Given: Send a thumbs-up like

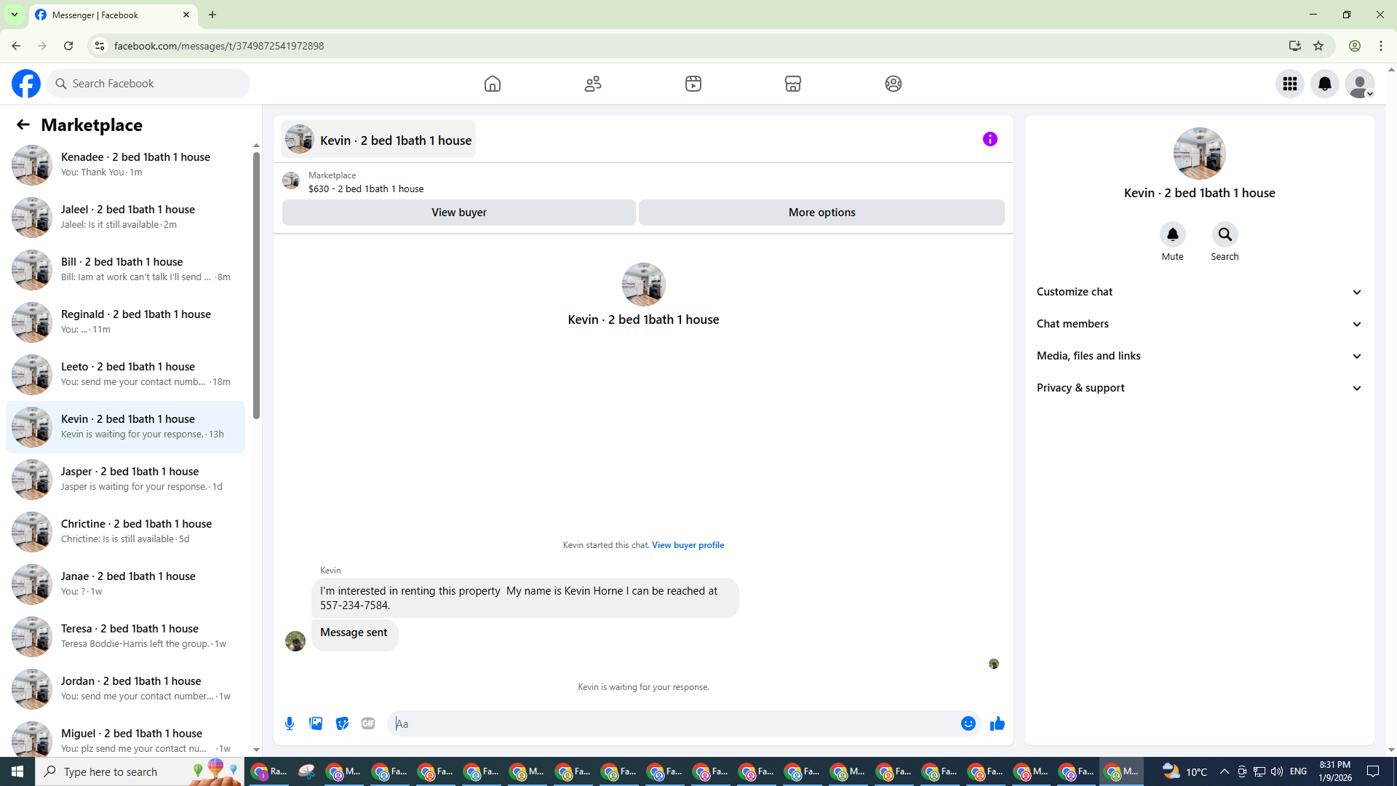Looking at the screenshot, I should click(997, 723).
